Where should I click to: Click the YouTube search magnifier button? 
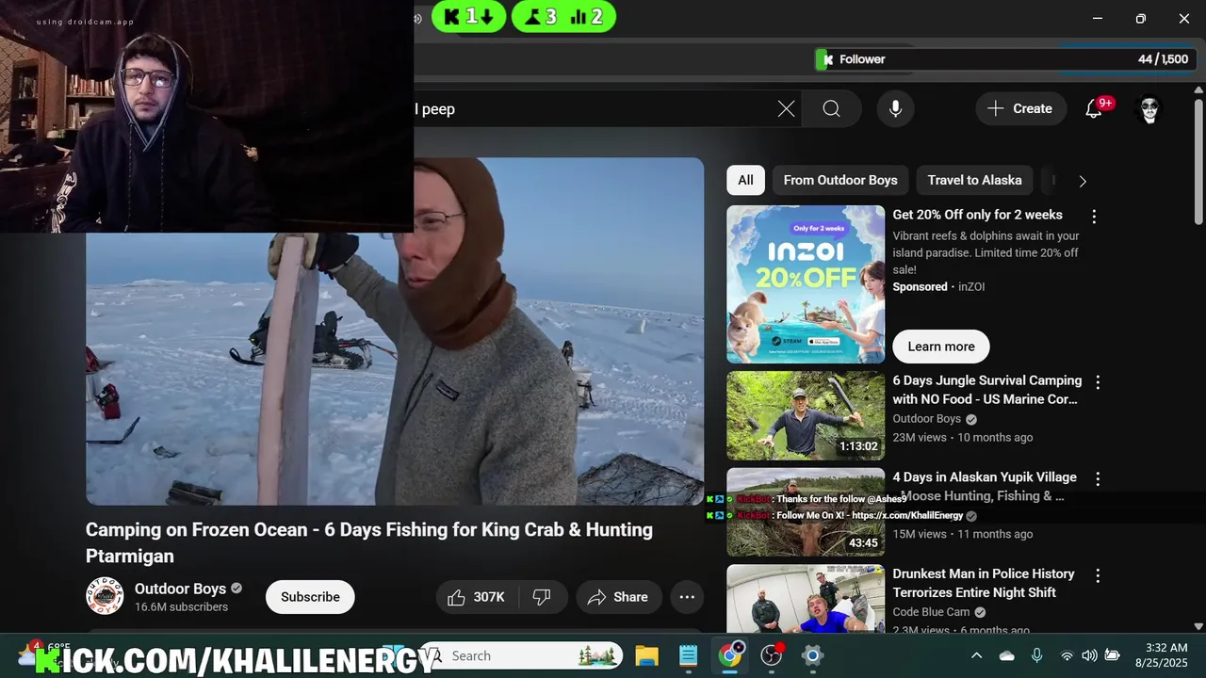tap(831, 109)
